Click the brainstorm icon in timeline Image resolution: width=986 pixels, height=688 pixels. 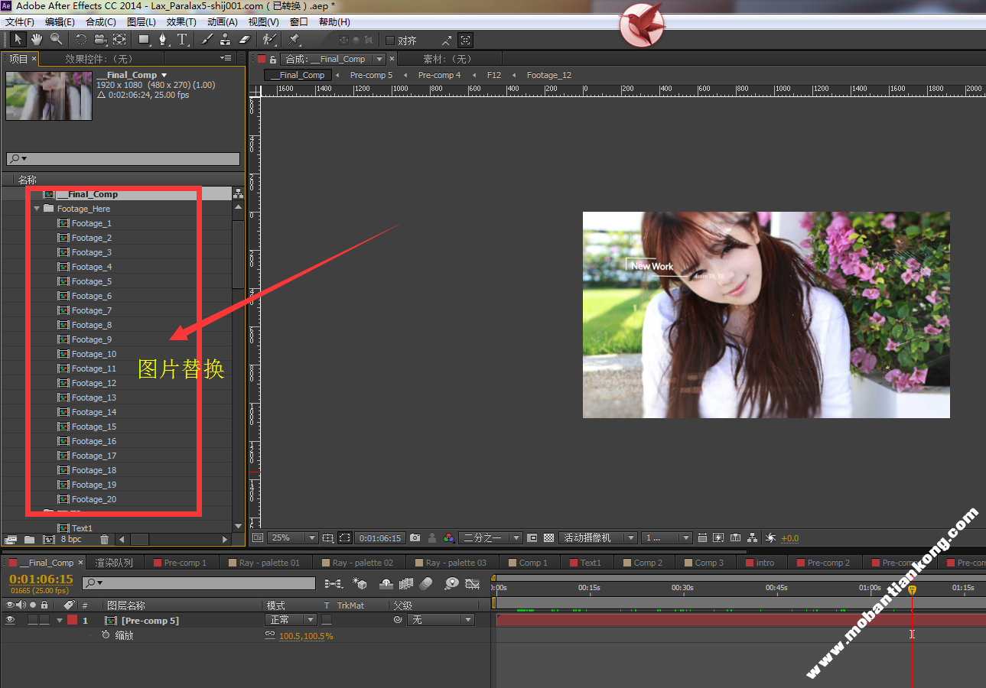(x=452, y=584)
